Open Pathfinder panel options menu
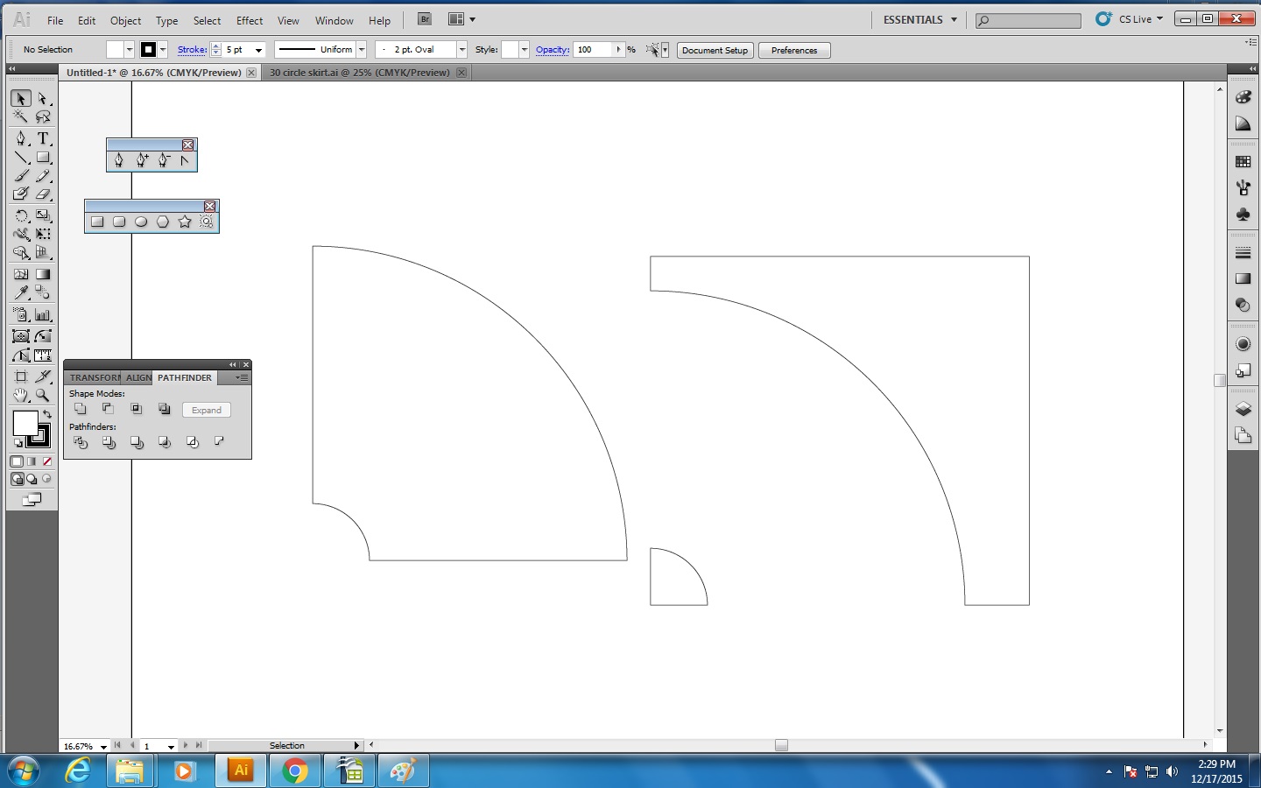This screenshot has height=788, width=1261. click(242, 377)
